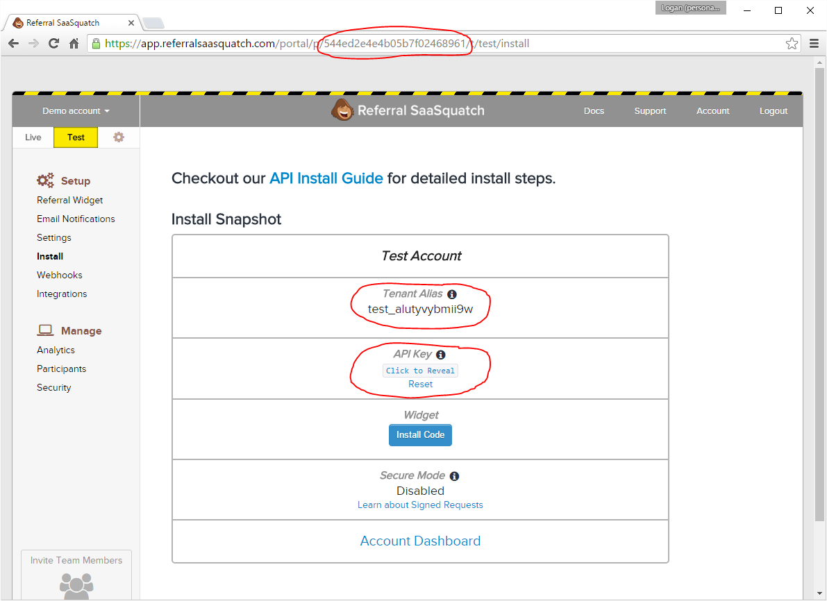Viewport: 827px width, 601px height.
Task: Select Install in the sidebar
Action: pos(49,256)
